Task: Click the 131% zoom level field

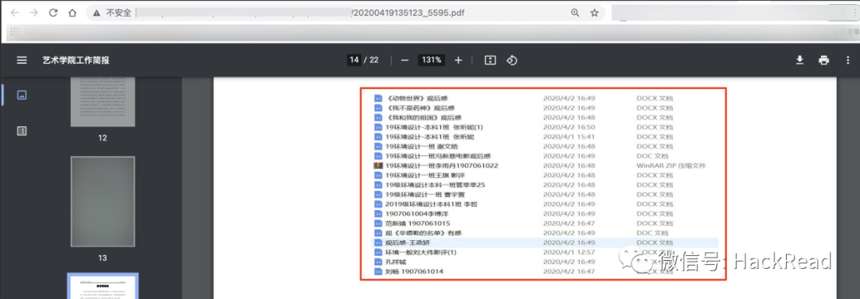Action: (x=432, y=60)
